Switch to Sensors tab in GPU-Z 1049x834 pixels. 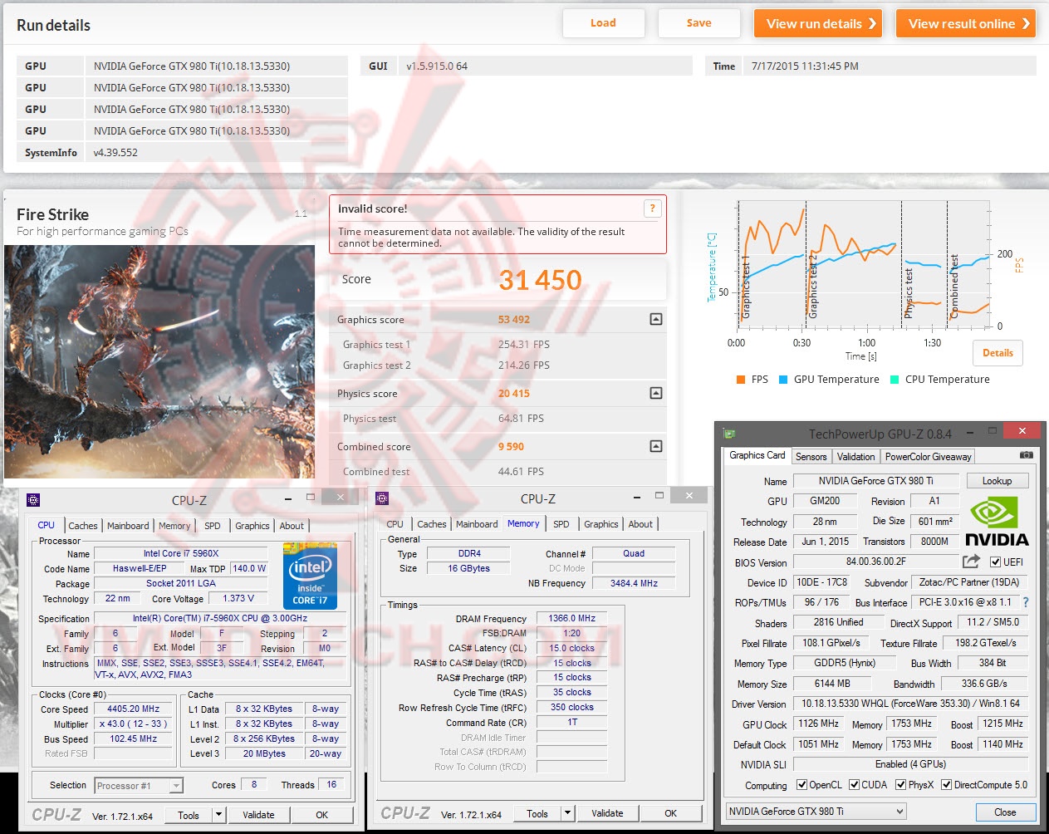(811, 457)
